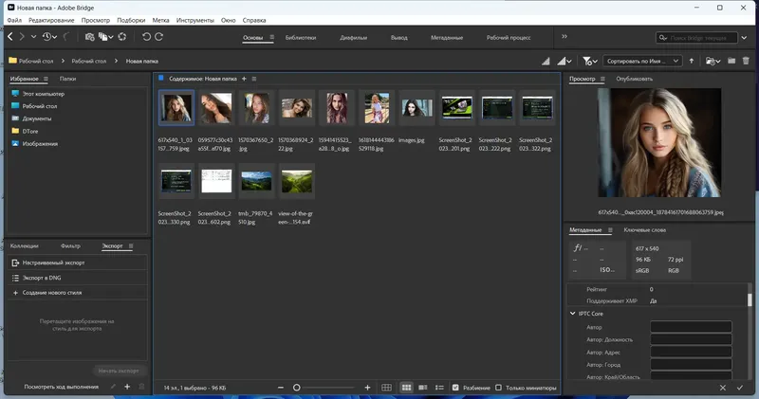Click the Bridge search field
The image size is (759, 399).
click(x=696, y=38)
